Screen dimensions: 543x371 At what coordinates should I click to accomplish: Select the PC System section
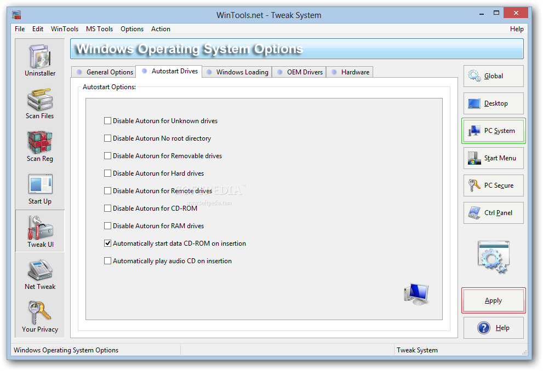click(x=494, y=131)
